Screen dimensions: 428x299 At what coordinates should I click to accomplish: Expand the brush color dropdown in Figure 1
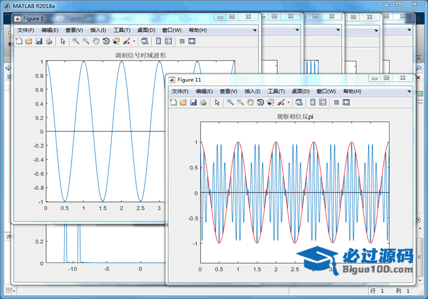tap(134, 42)
